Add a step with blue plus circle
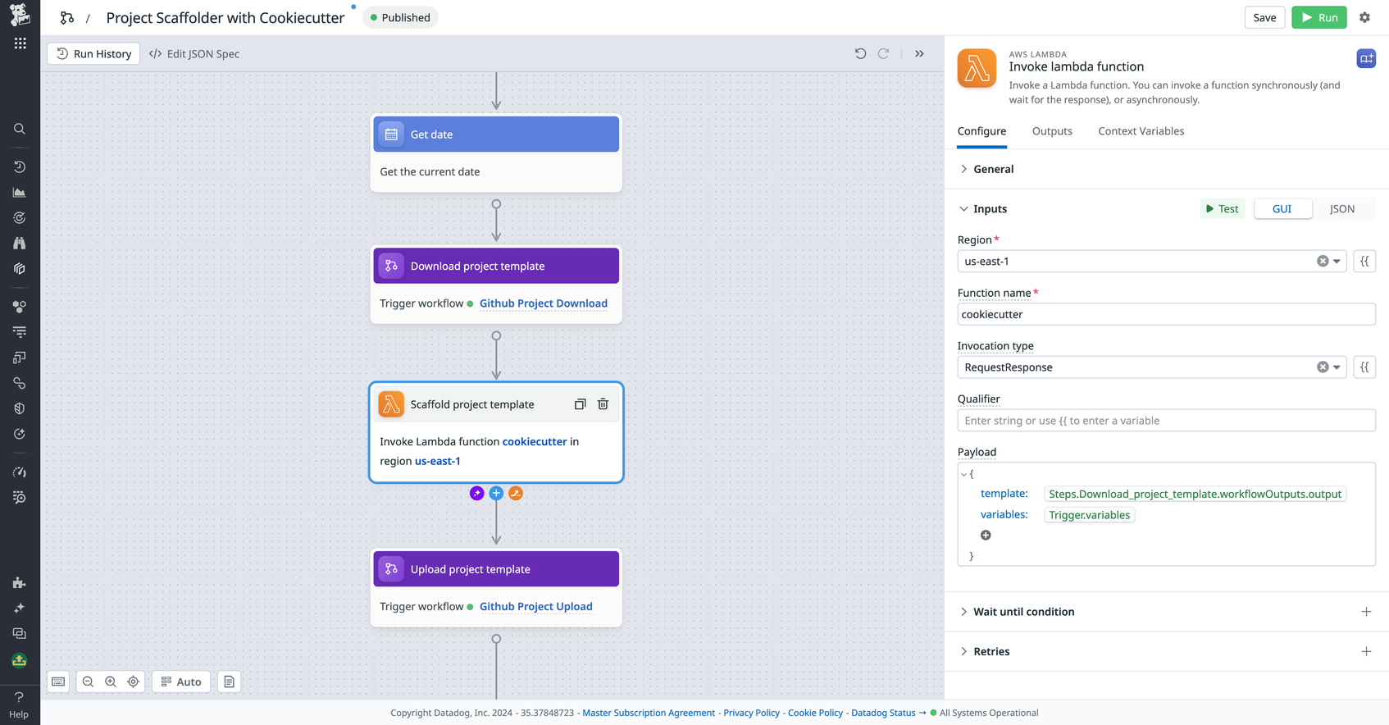Viewport: 1389px width, 725px height. (496, 493)
